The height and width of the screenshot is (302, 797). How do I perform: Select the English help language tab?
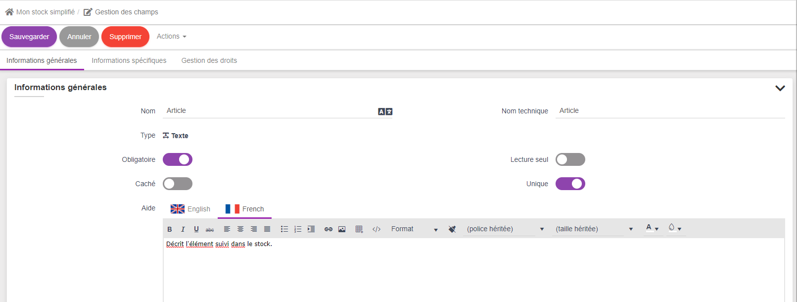pyautogui.click(x=190, y=209)
